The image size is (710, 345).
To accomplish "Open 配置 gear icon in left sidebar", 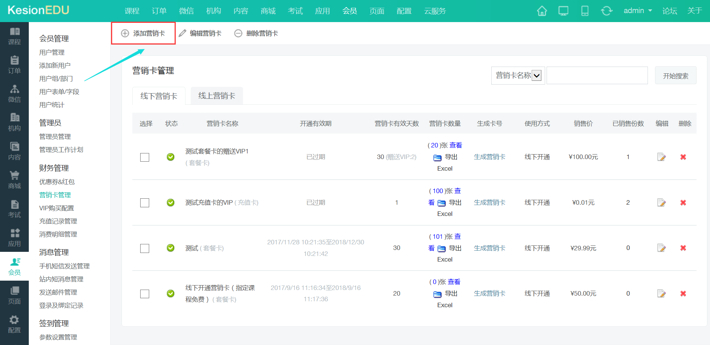I will pyautogui.click(x=14, y=324).
